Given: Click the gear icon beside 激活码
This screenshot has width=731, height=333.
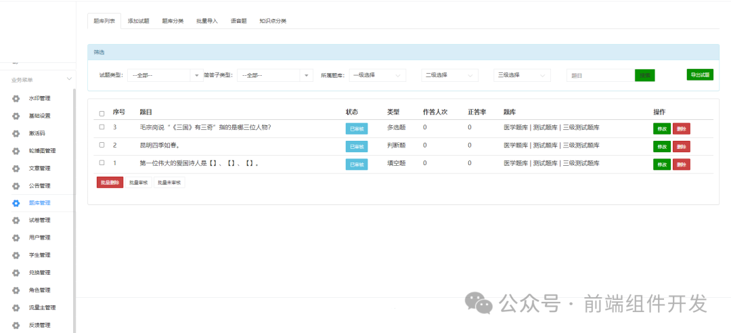Looking at the screenshot, I should pos(16,133).
